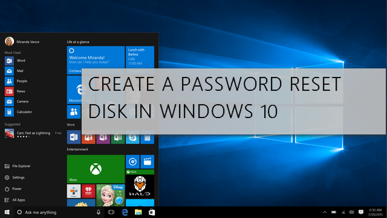
Task: Click the Entertainment group header
Action: click(x=77, y=150)
